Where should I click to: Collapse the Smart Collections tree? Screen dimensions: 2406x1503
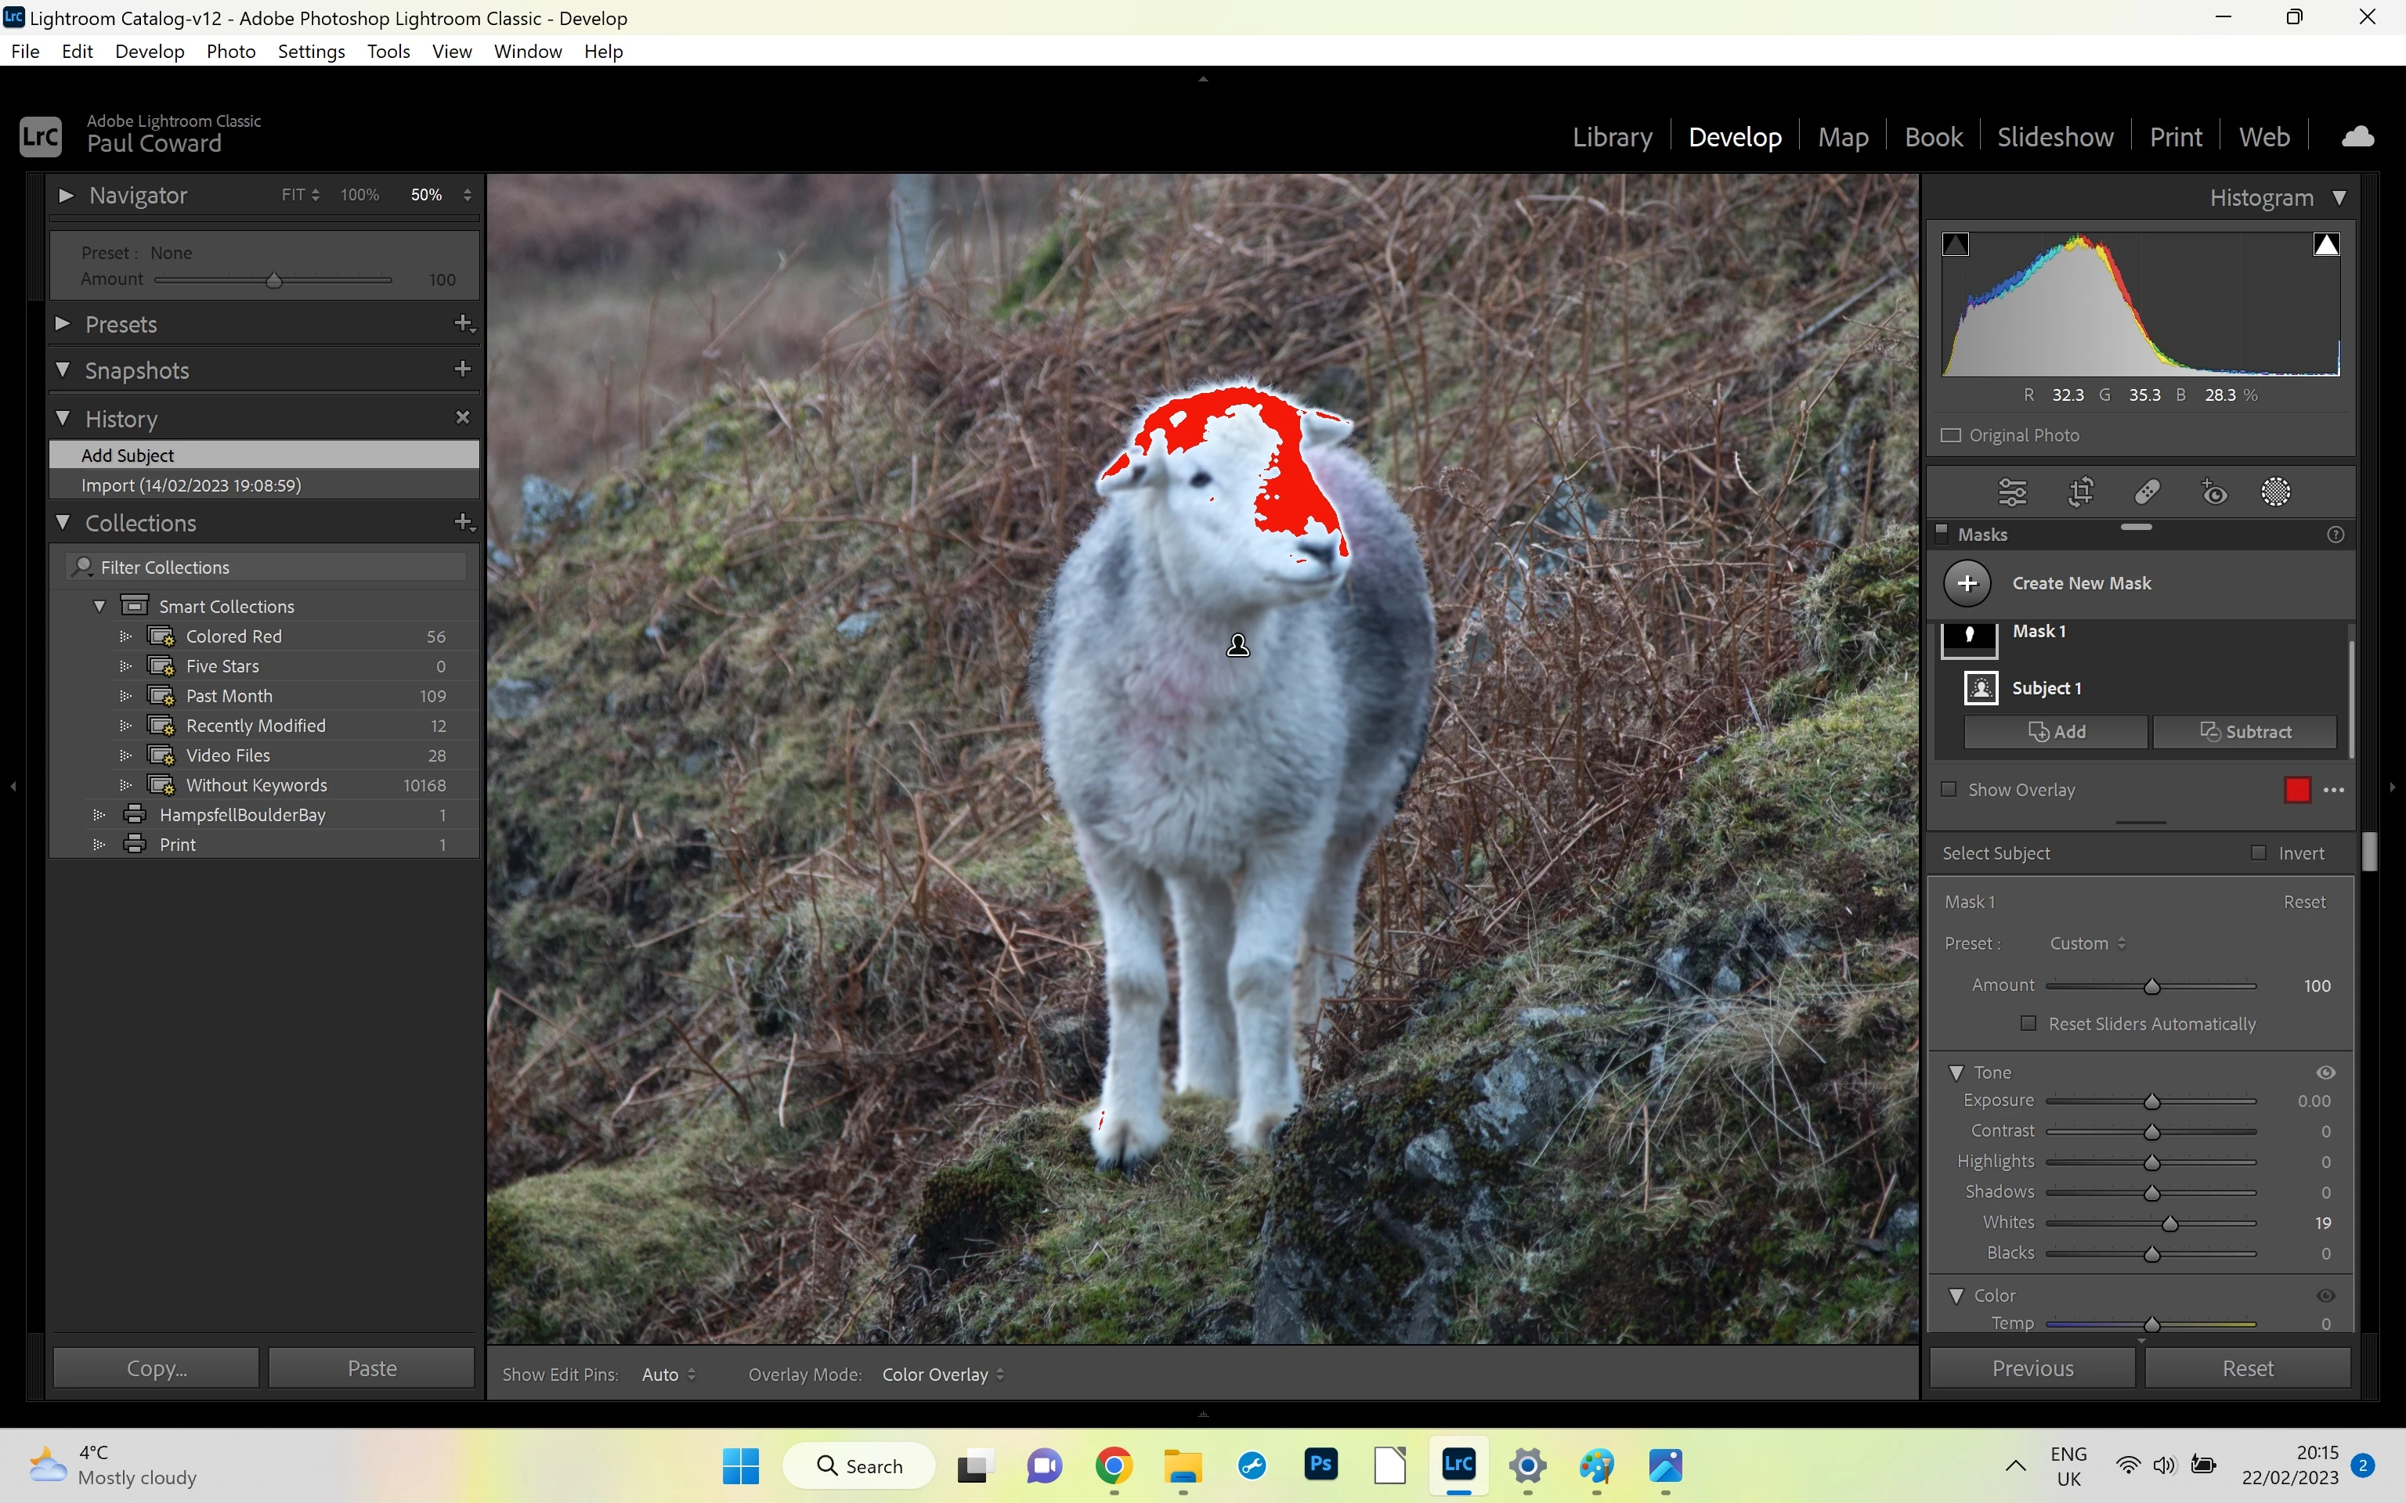(x=99, y=607)
